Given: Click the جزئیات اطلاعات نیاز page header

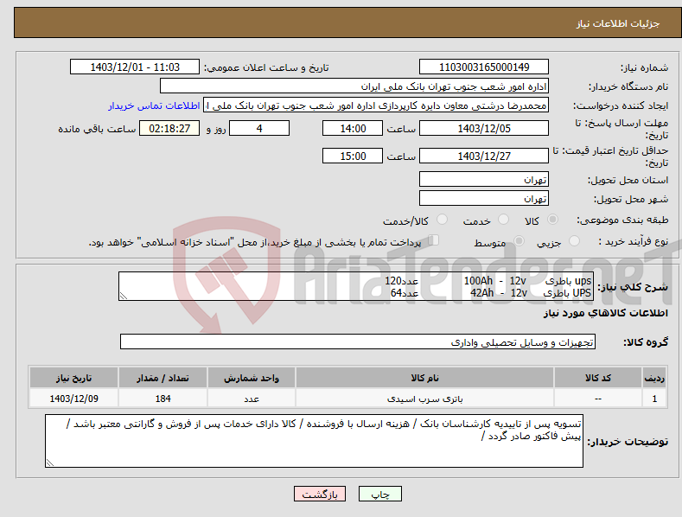Looking at the screenshot, I should 618,23.
